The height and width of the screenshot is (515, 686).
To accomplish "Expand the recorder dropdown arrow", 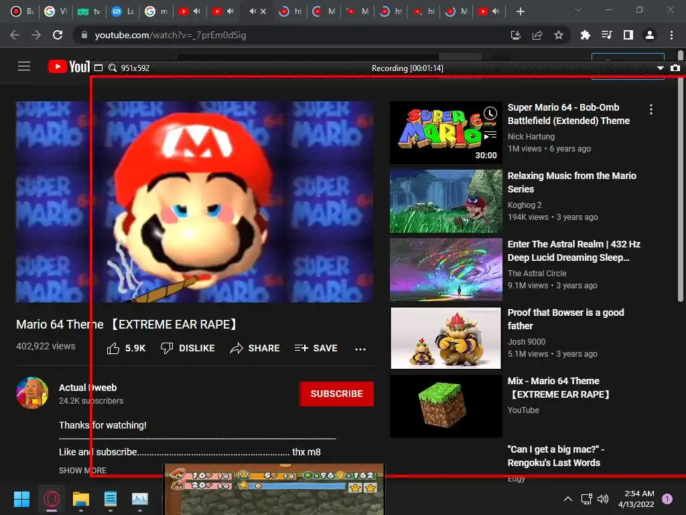I will tap(660, 68).
